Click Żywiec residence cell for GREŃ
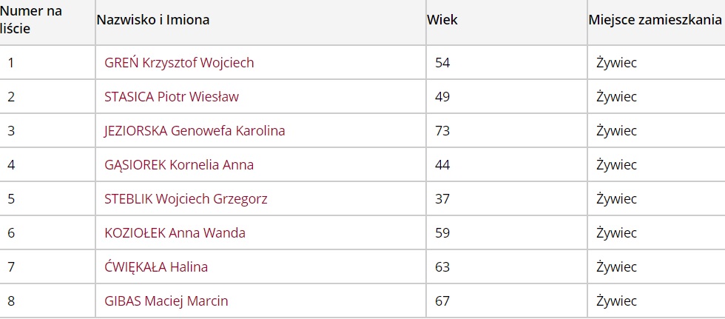 616,63
